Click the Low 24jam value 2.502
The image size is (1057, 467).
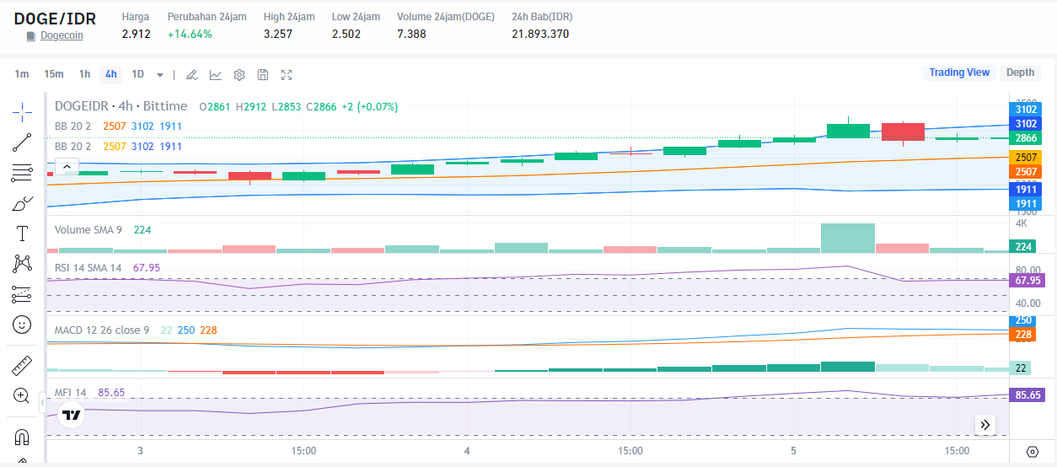(346, 34)
